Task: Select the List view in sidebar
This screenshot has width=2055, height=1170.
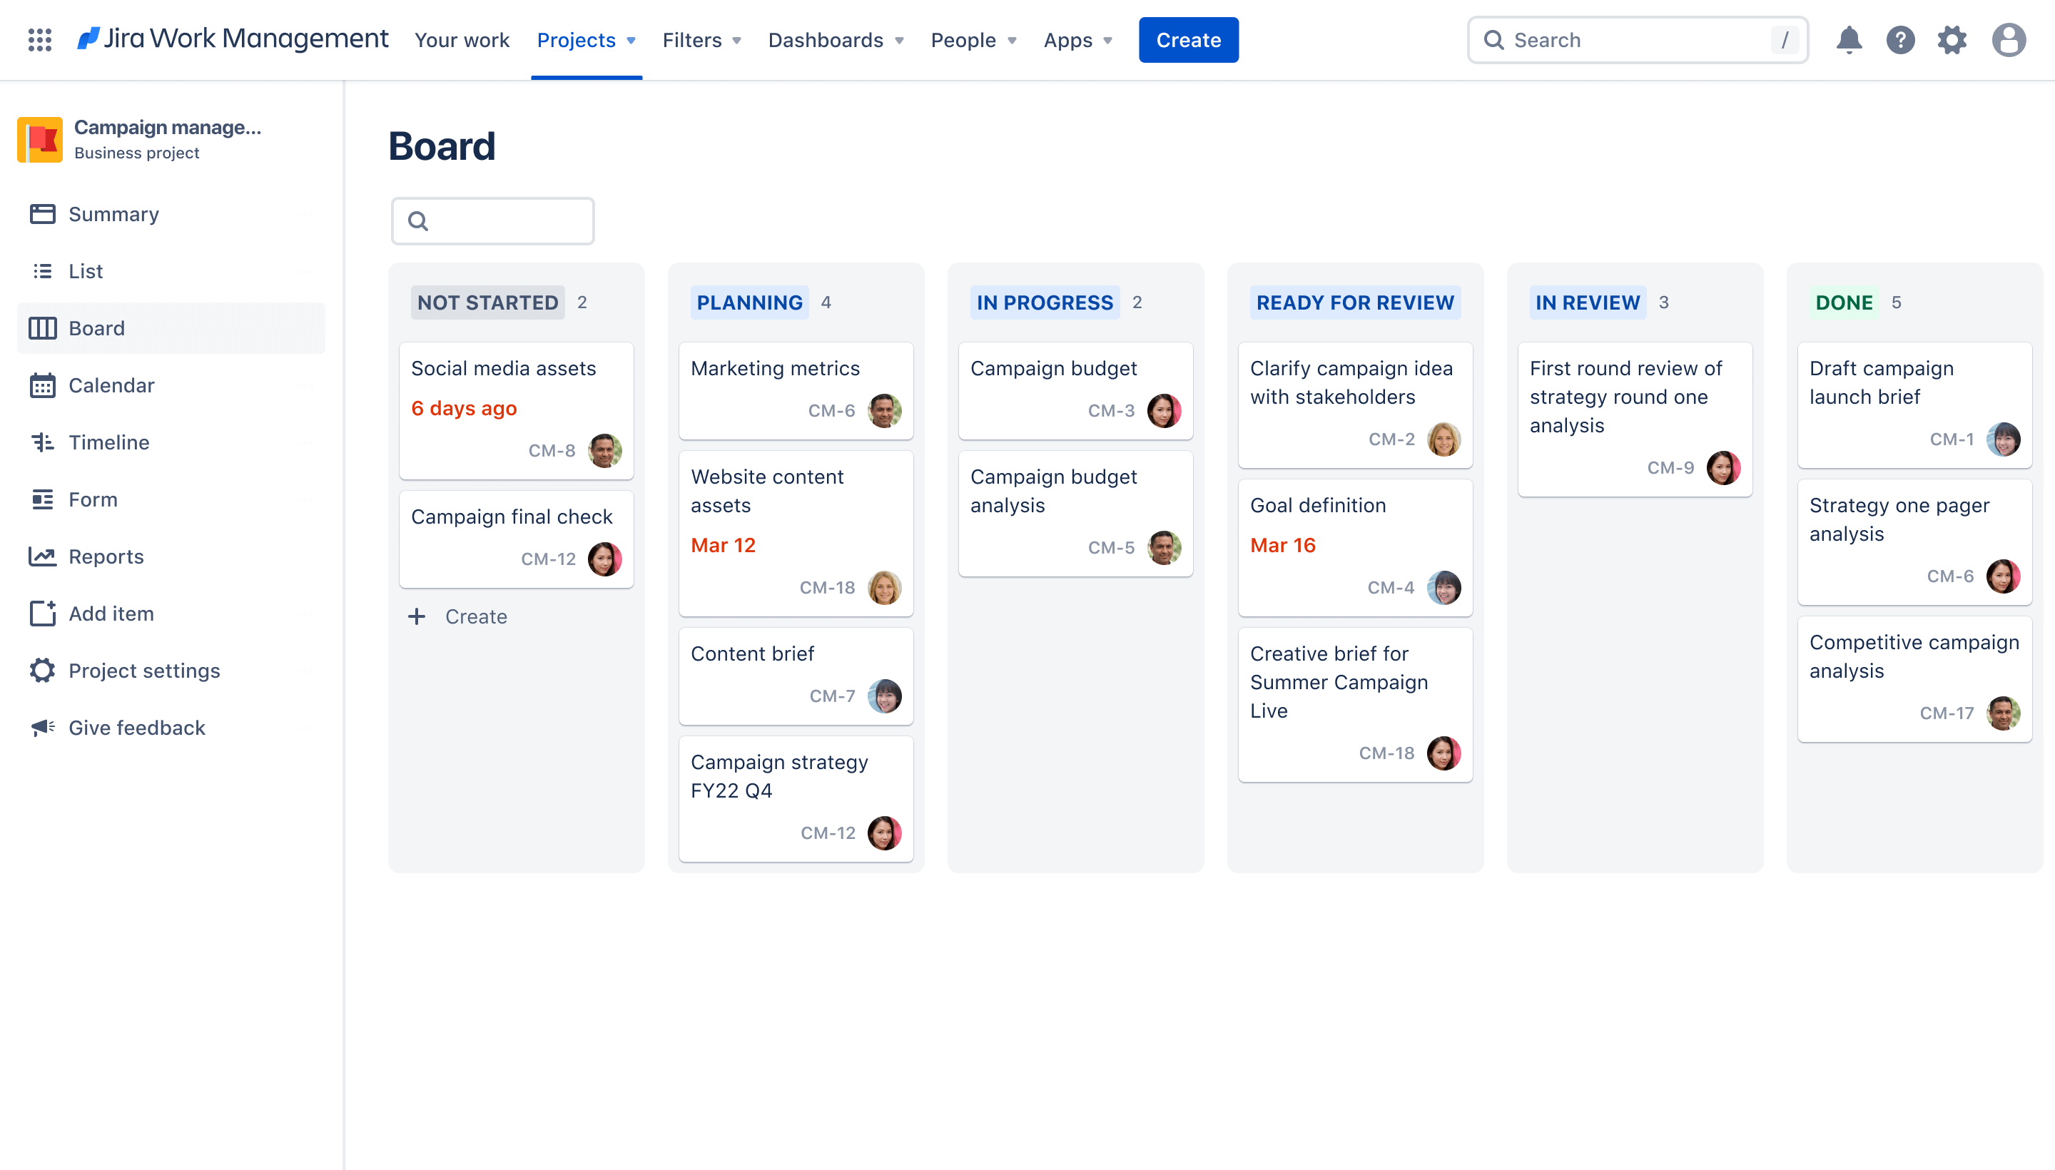Action: pyautogui.click(x=86, y=270)
